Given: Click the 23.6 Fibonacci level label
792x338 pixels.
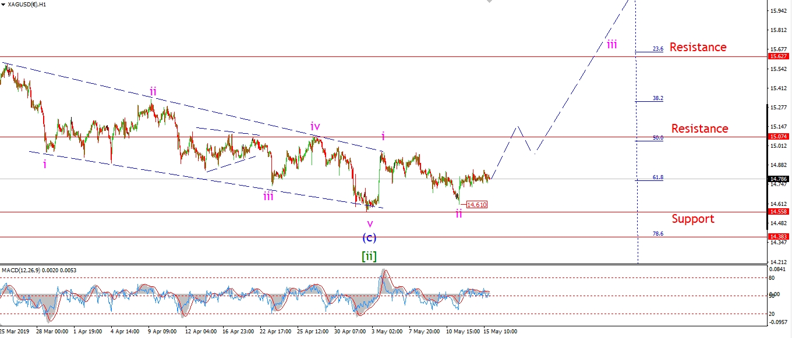Looking at the screenshot, I should click(x=658, y=49).
